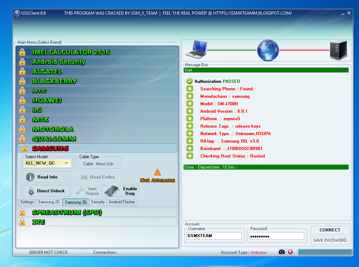Click the Not Available warning triangle icon
Screen dimensions: 359x267
(x=157, y=172)
